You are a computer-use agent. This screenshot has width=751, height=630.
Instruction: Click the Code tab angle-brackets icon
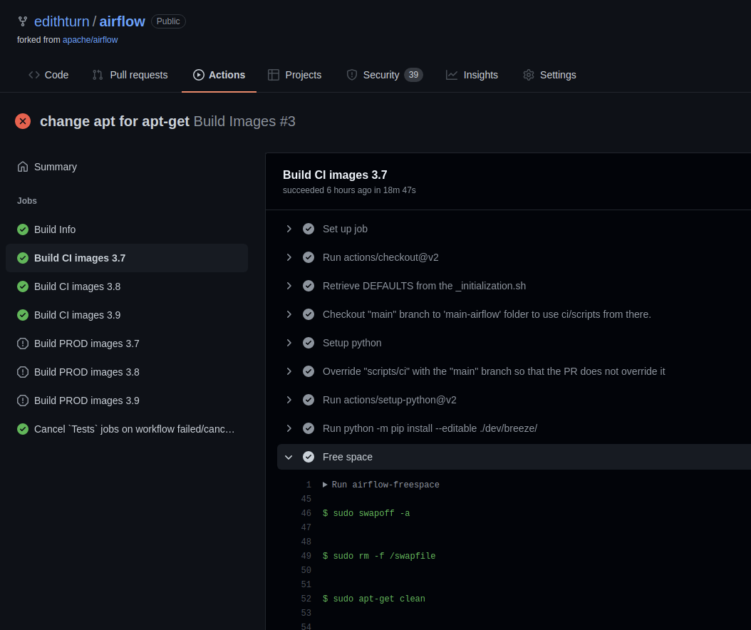pos(34,75)
